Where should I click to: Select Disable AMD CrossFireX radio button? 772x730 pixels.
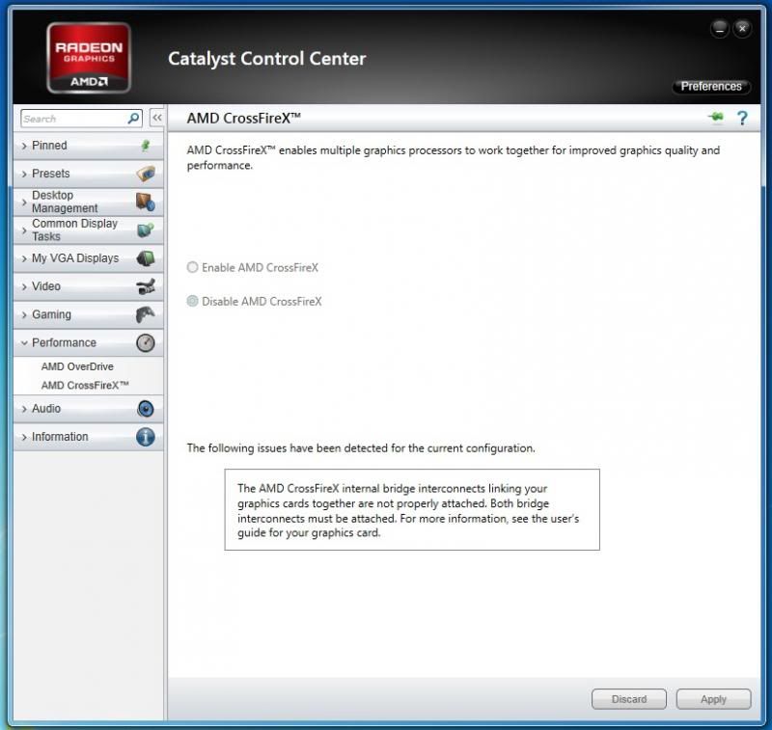coord(192,301)
